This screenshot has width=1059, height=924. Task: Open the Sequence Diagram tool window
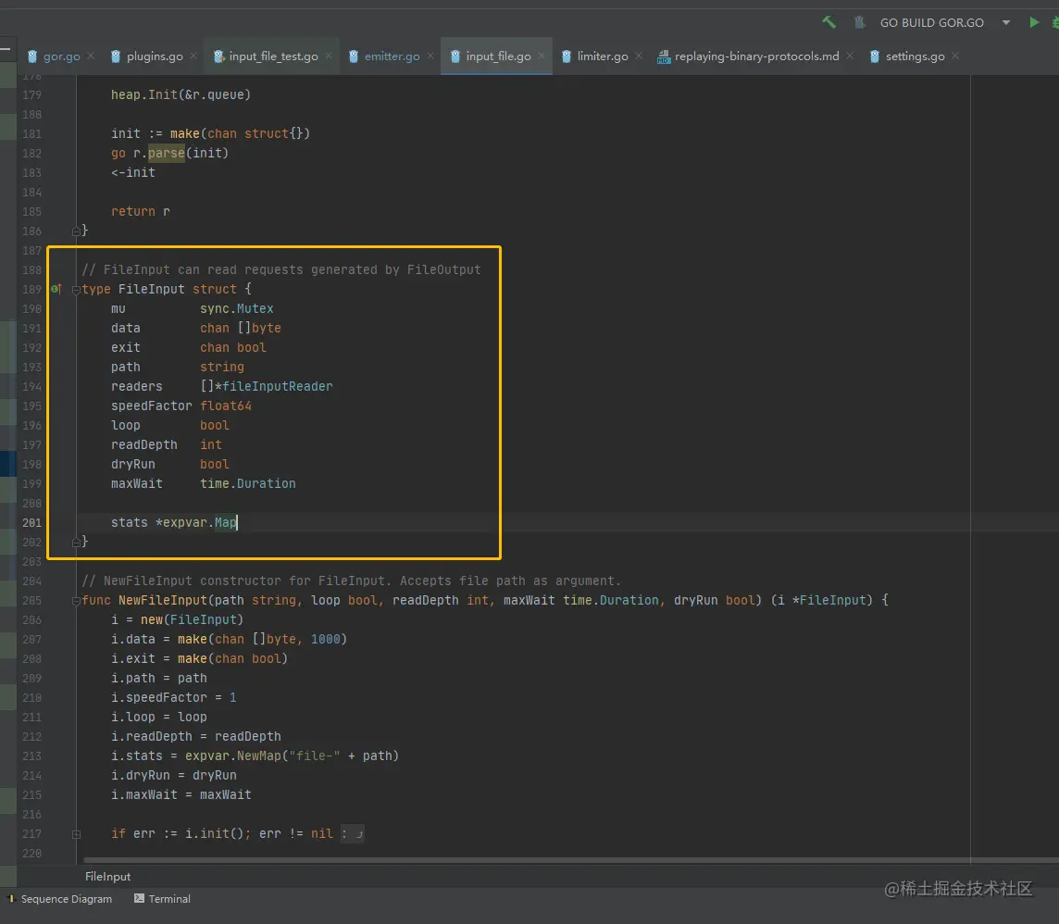click(59, 899)
